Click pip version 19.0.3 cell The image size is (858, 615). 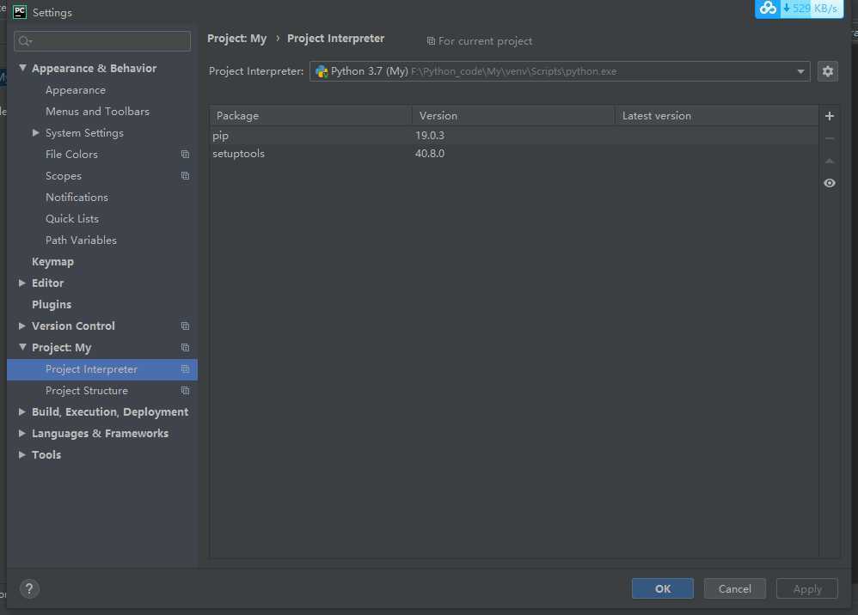pyautogui.click(x=430, y=136)
